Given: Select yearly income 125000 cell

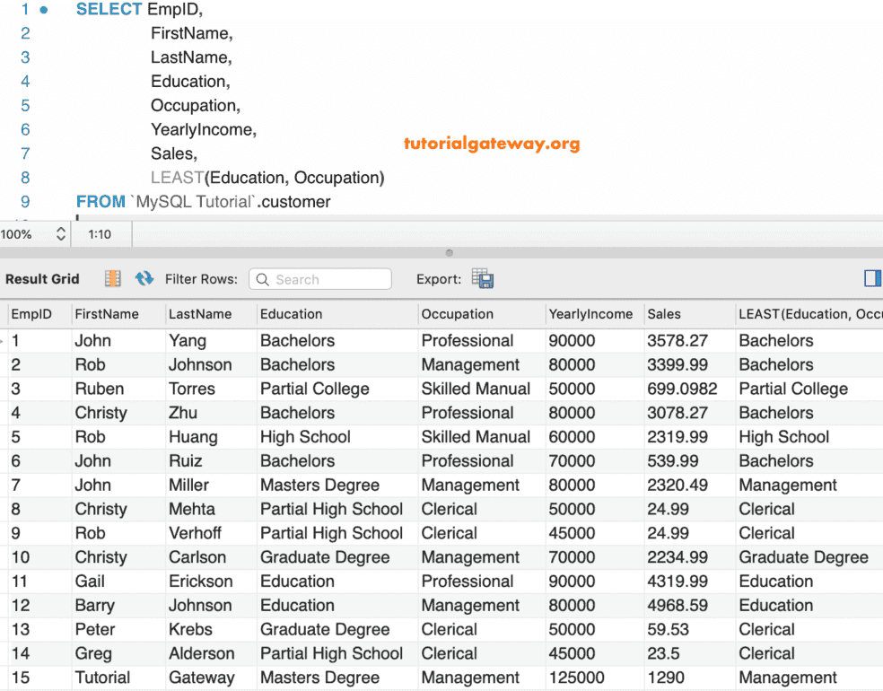Looking at the screenshot, I should pos(577,678).
